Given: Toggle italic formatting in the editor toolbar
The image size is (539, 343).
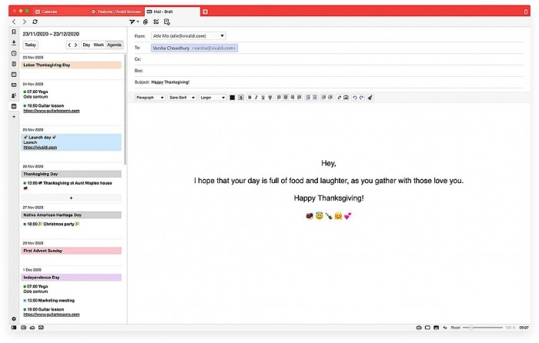Looking at the screenshot, I should pos(256,98).
